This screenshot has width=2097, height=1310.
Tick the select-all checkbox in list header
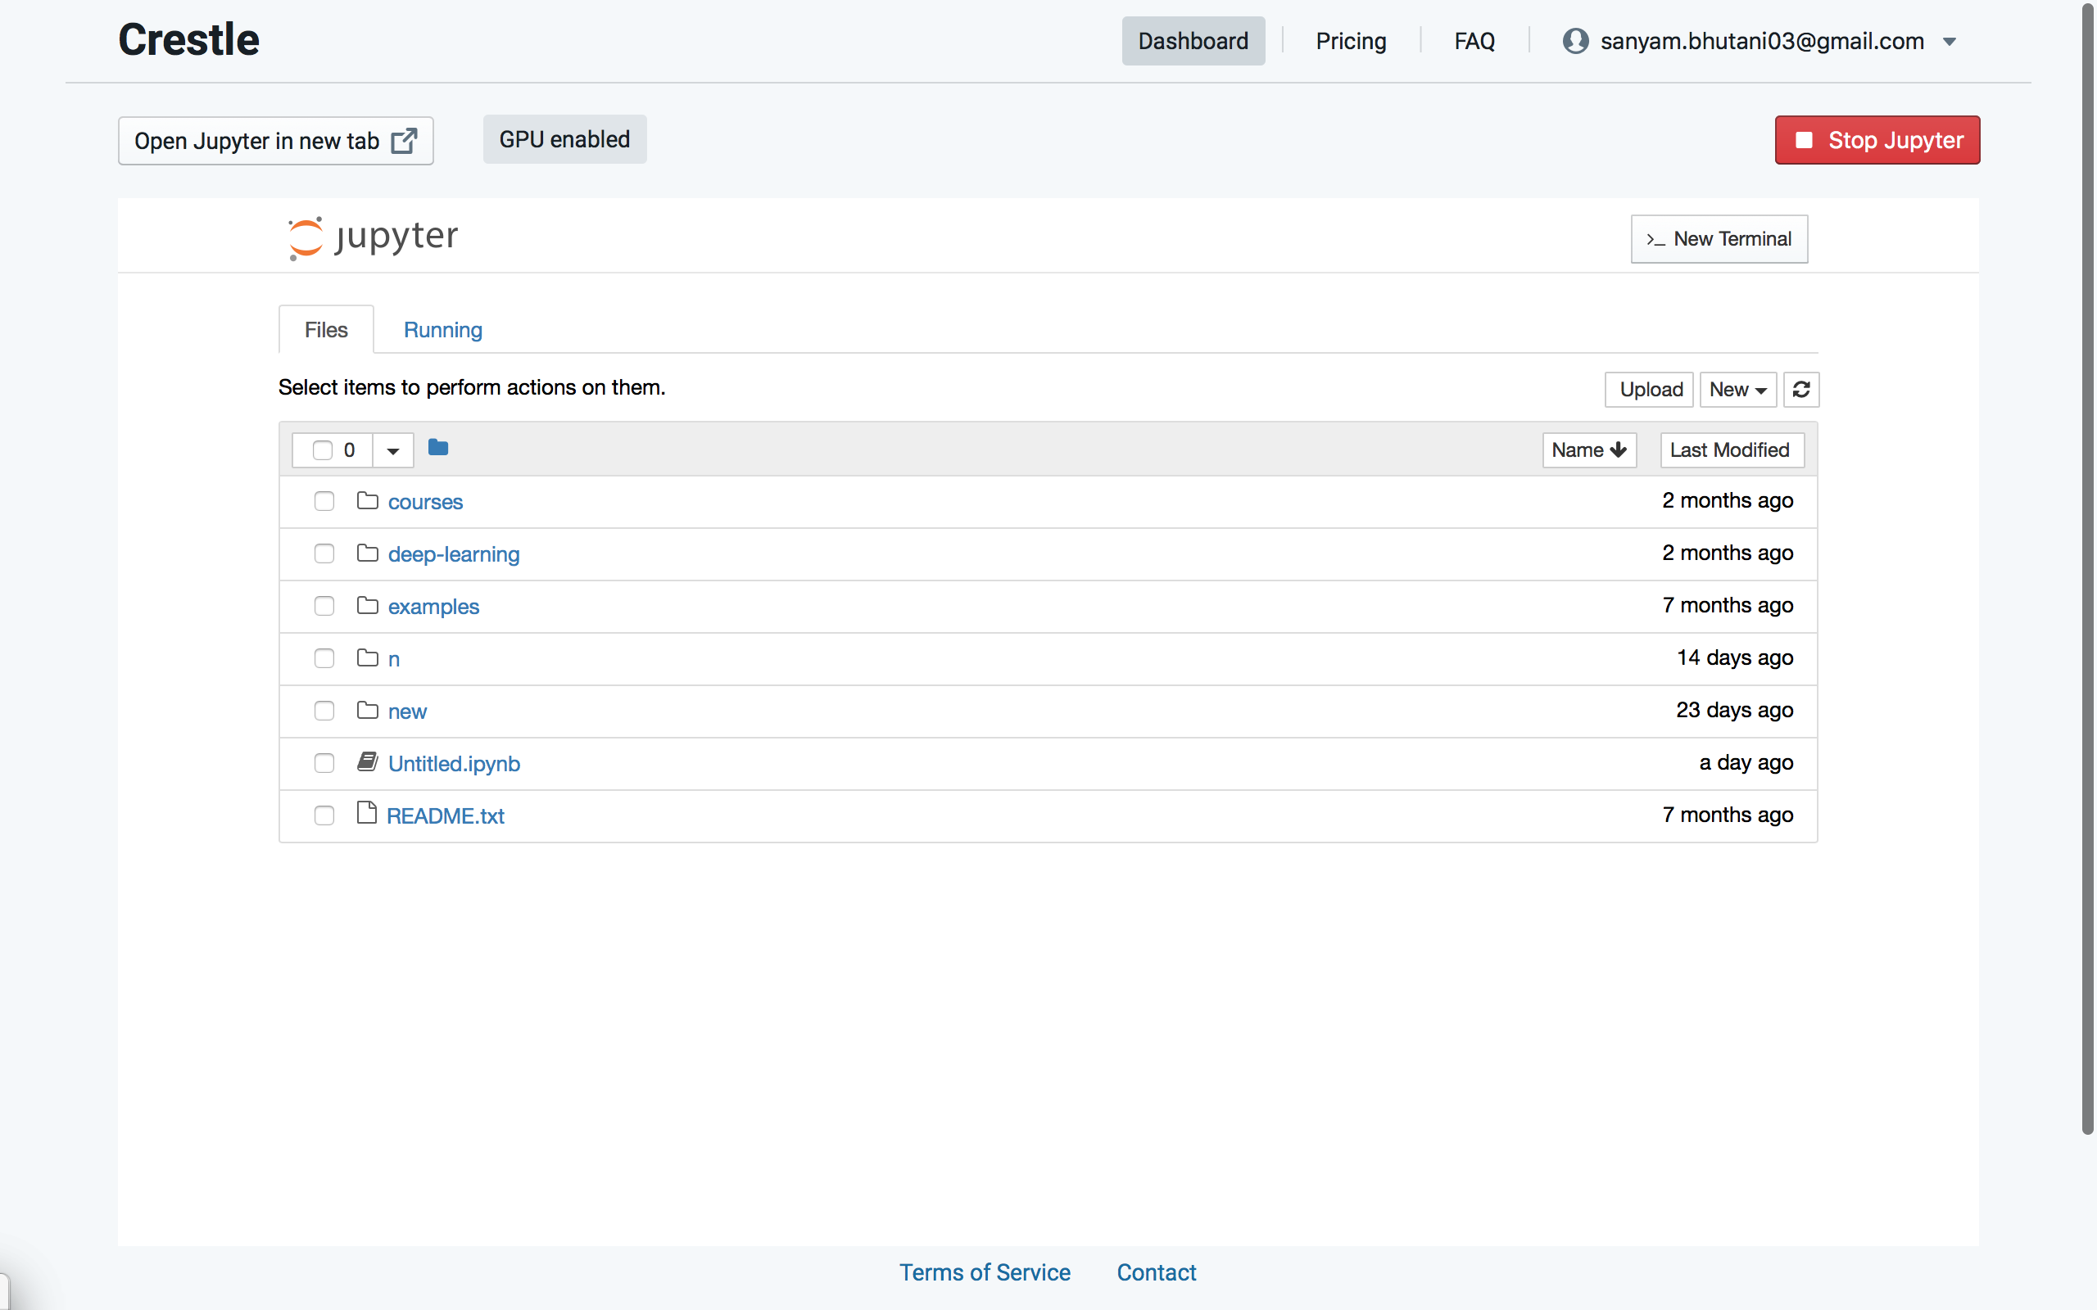pos(323,449)
